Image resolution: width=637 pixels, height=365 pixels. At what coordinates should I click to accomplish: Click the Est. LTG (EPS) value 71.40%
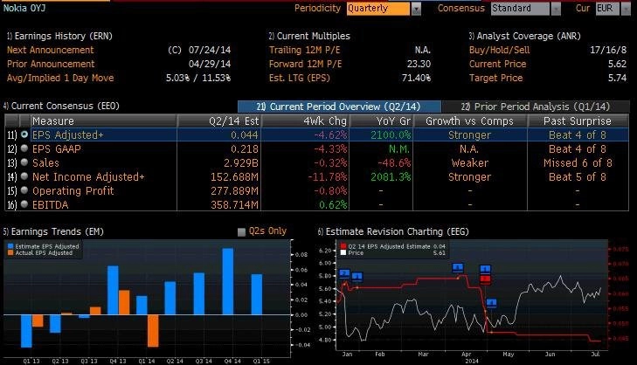click(417, 78)
